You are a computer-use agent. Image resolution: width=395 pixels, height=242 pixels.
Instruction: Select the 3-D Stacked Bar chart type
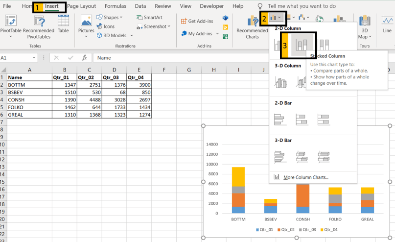click(302, 157)
